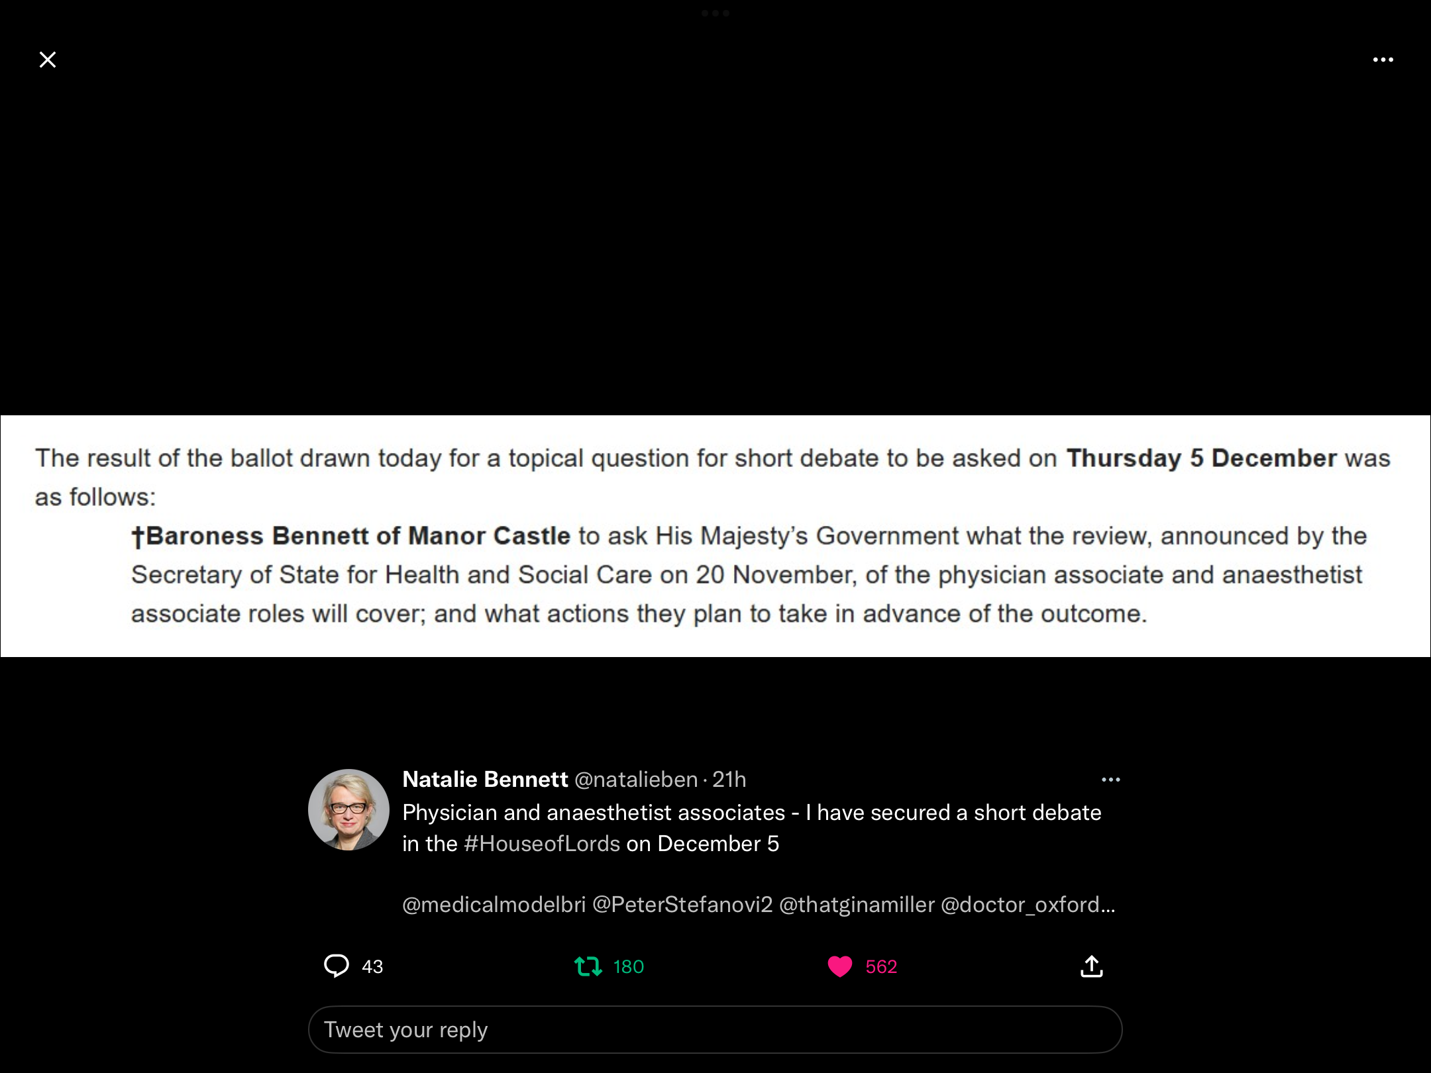Click the ballot result image
Screen dimensions: 1431x1073
(x=715, y=536)
